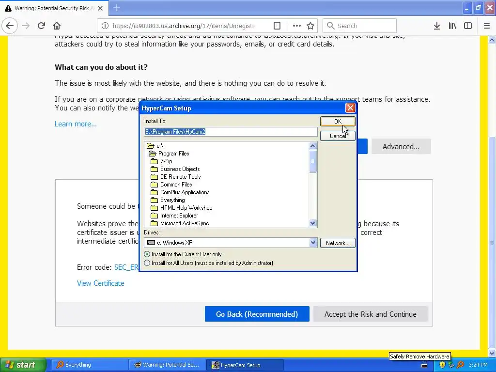Open page actions three-dot menu
The height and width of the screenshot is (372, 496).
pos(297,26)
